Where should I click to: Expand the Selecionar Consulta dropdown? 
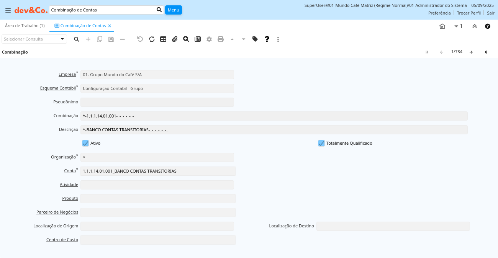[62, 39]
